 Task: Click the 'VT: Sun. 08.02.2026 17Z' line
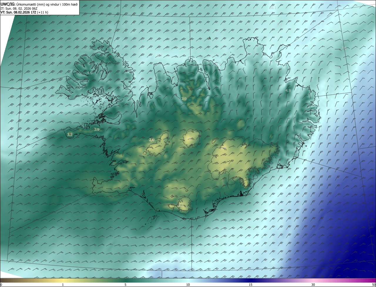point(24,12)
